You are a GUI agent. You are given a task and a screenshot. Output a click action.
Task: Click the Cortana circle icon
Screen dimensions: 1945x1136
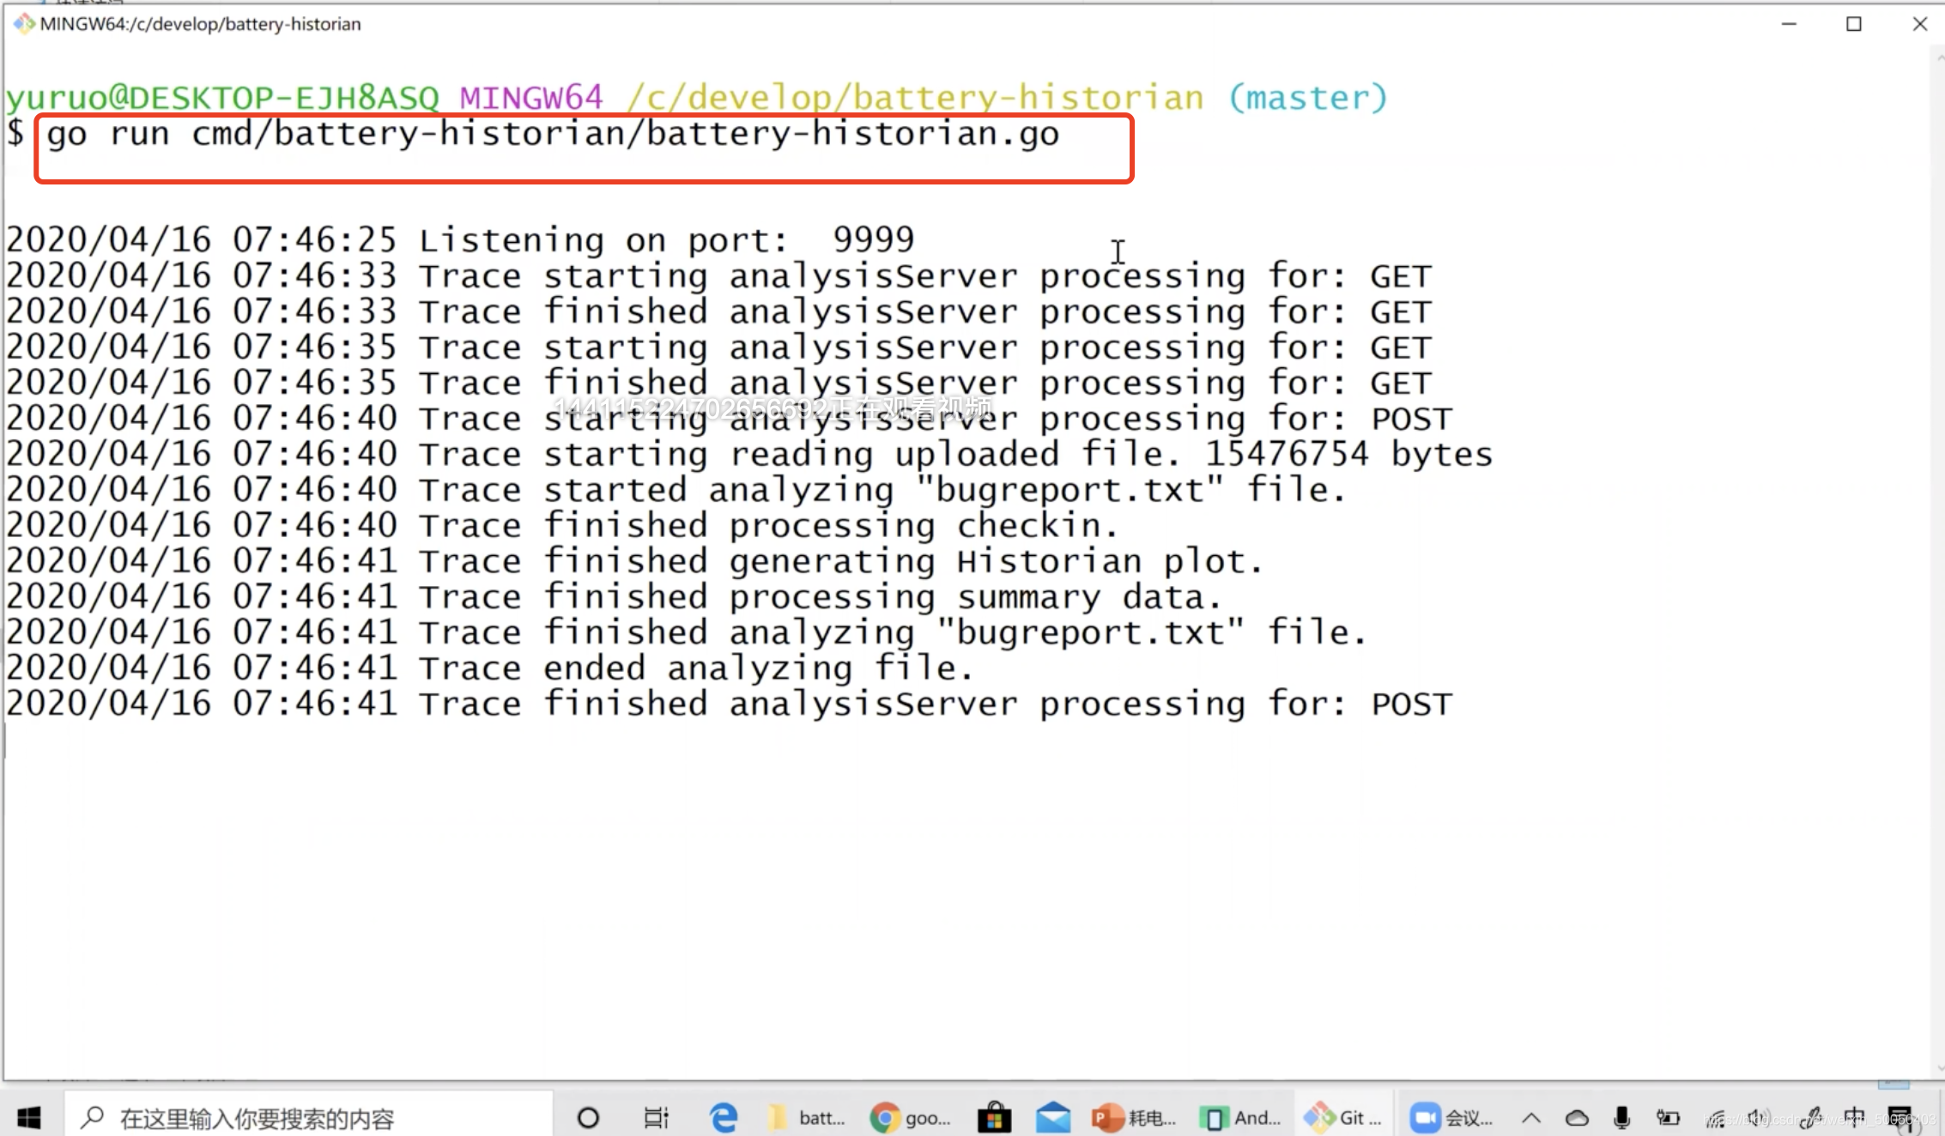588,1117
